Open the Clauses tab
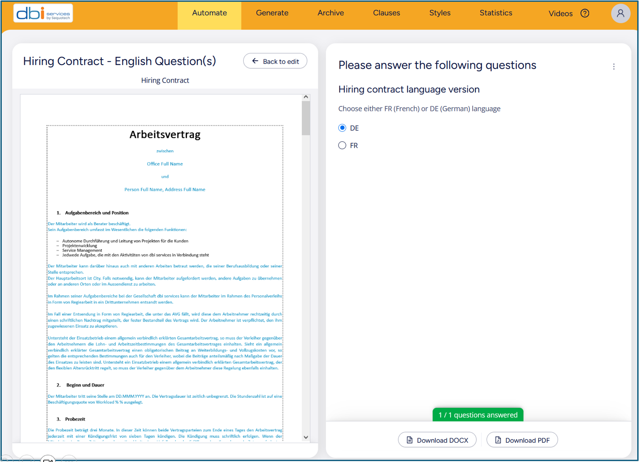This screenshot has height=462, width=639. point(386,13)
